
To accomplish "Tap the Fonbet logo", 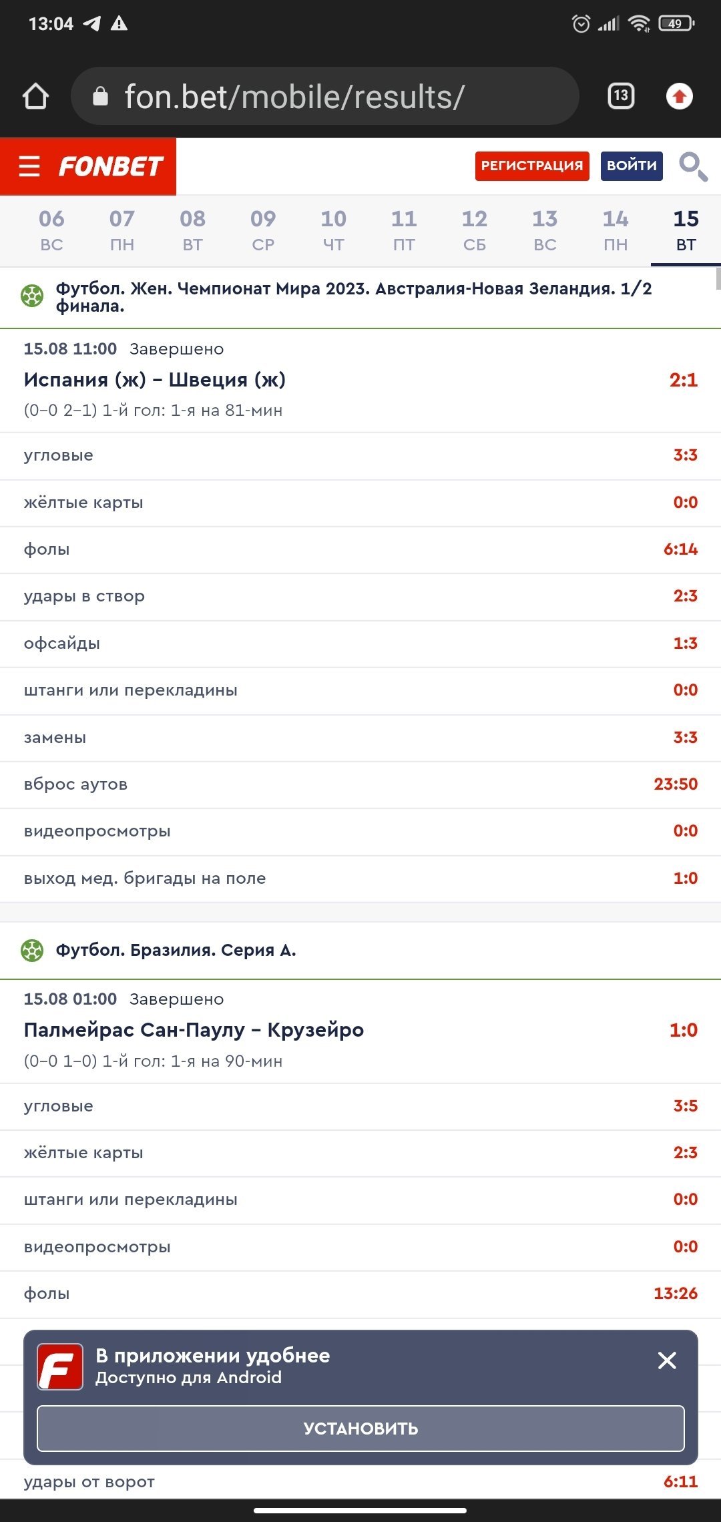I will [111, 166].
